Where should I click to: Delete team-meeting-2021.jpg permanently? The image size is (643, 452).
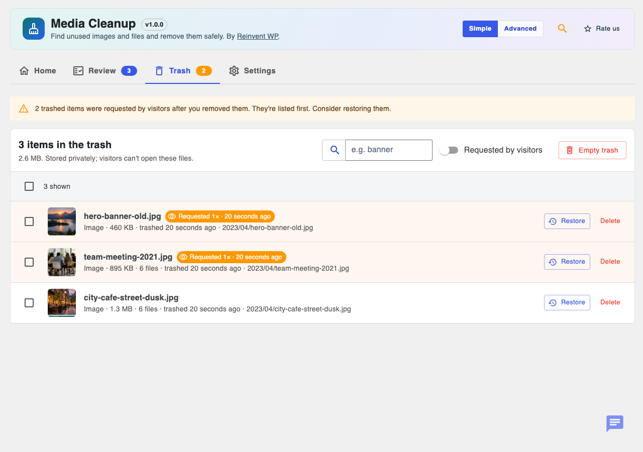tap(610, 262)
